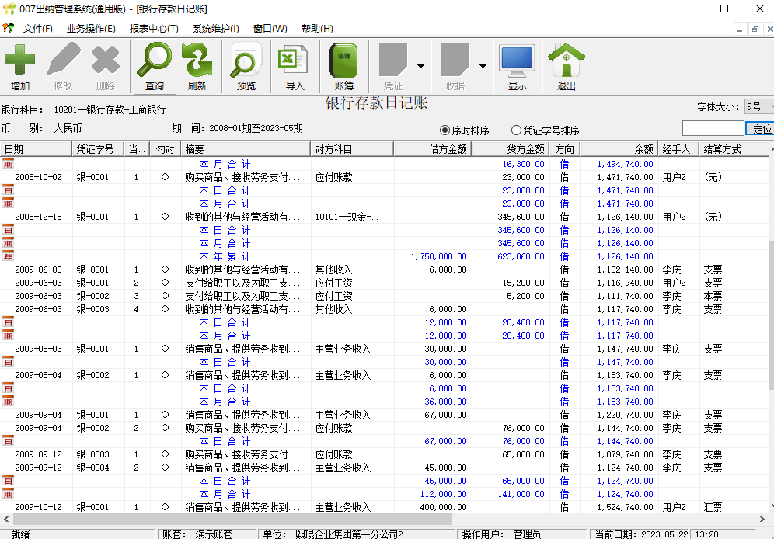Sort by the Date (日期) column header

coord(36,149)
